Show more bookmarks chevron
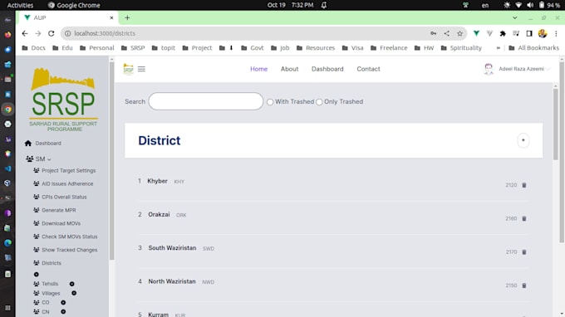 pos(499,48)
